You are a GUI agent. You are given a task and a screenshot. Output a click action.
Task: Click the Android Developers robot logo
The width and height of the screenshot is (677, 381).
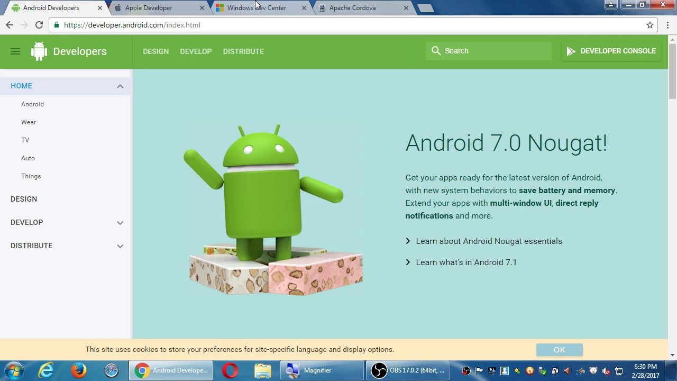click(x=39, y=51)
